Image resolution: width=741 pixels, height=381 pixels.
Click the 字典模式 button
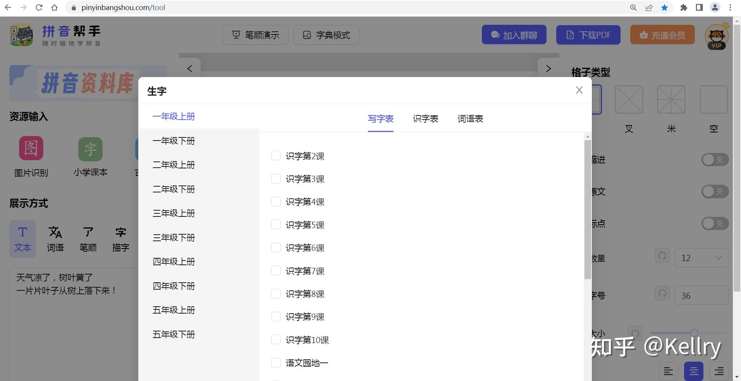click(327, 35)
